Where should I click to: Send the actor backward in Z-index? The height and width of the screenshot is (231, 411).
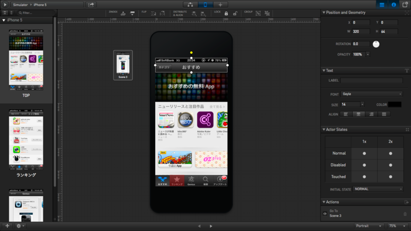pos(133,13)
